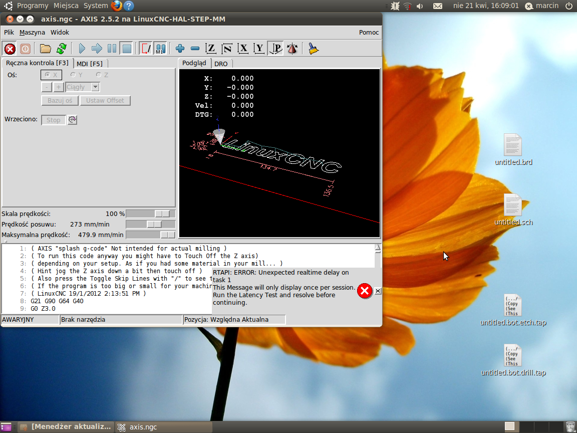Click G-code line G21 G90 G64 G40

57,301
